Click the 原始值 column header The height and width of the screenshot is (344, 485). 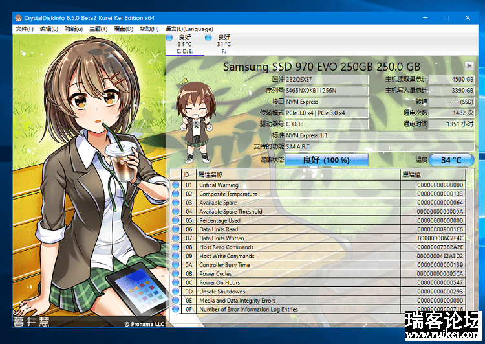(x=433, y=174)
